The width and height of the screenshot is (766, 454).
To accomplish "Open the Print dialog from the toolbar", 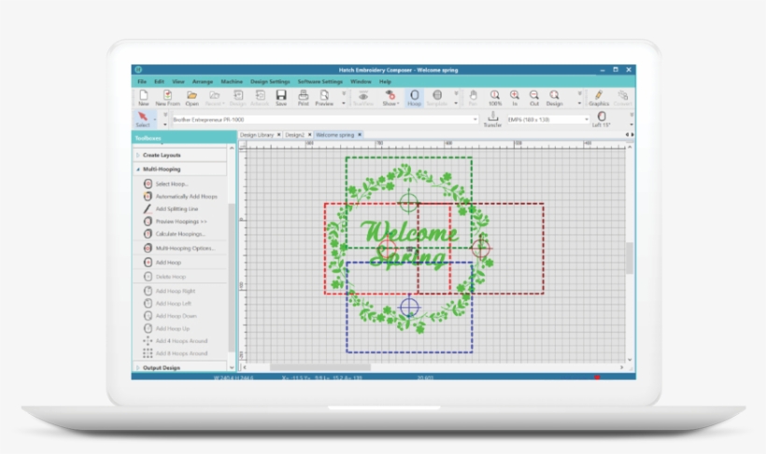I will [x=303, y=97].
